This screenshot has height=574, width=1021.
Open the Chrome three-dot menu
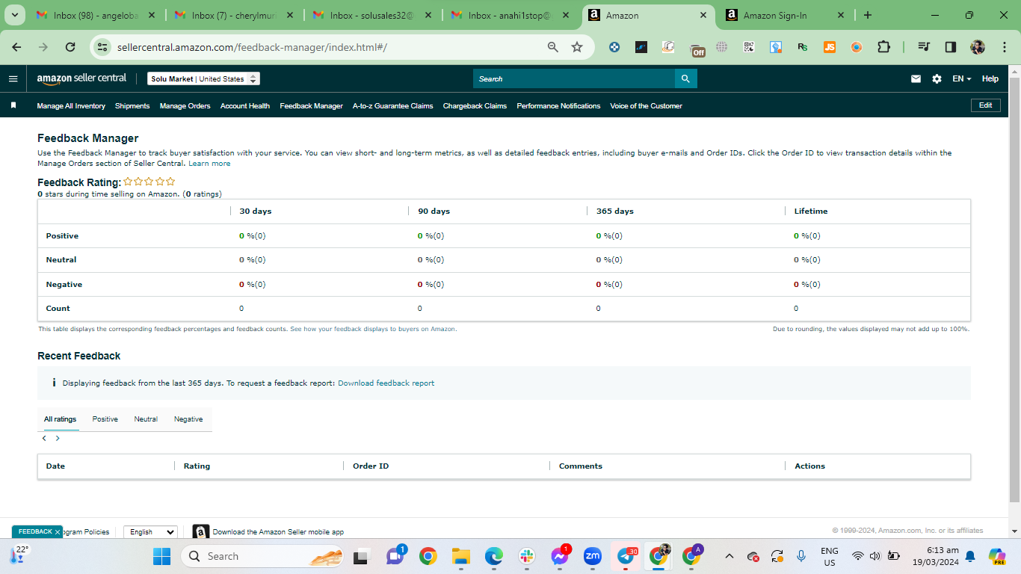pyautogui.click(x=1003, y=47)
